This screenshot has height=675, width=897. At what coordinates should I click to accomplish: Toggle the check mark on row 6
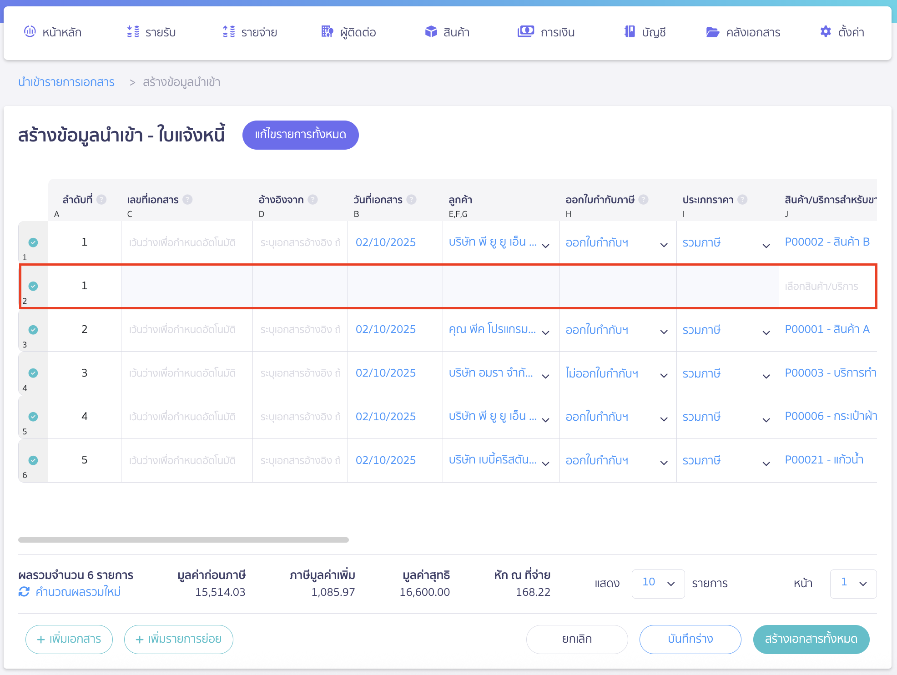(33, 460)
